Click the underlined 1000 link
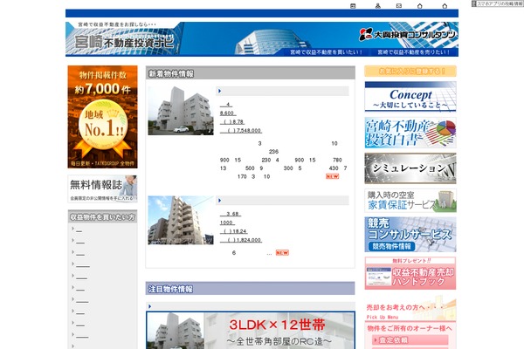 point(227,222)
